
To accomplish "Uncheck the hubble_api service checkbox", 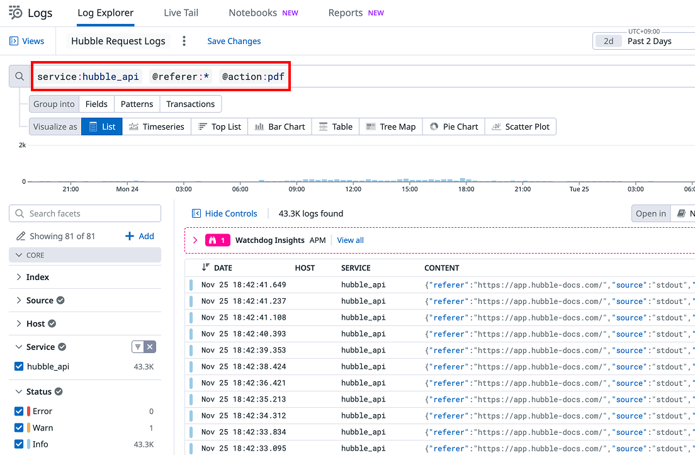I will click(19, 366).
